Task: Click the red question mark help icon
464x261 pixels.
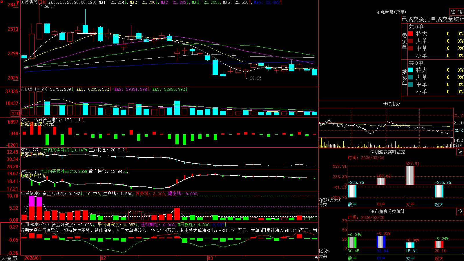Action: 18,2
